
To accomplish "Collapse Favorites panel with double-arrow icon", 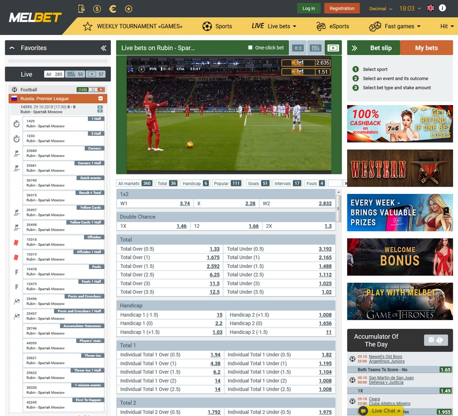I will click(x=103, y=48).
